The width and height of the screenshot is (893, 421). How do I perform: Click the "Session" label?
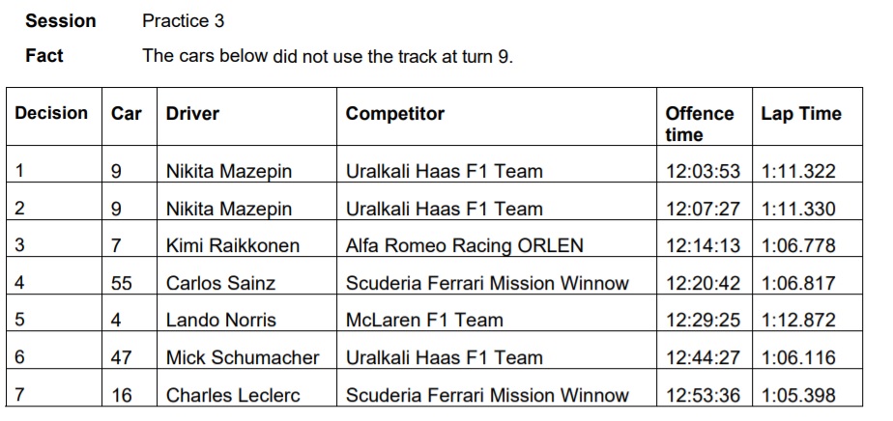tap(61, 20)
